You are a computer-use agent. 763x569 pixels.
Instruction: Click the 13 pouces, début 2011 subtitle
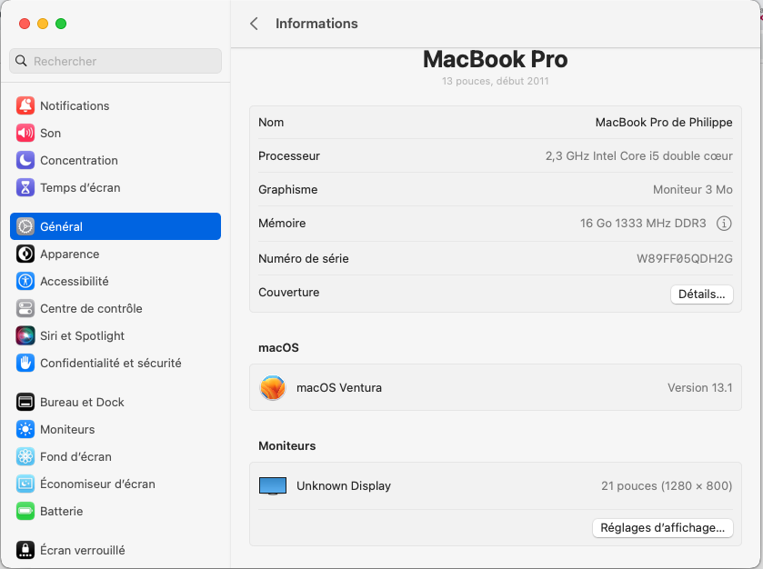pos(496,81)
